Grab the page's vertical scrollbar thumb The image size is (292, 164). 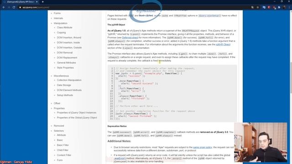[291, 78]
